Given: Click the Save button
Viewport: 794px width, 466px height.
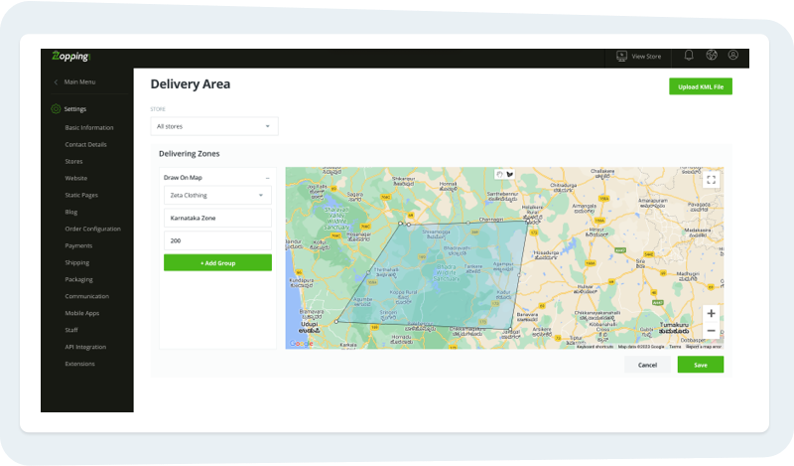Looking at the screenshot, I should (x=701, y=365).
